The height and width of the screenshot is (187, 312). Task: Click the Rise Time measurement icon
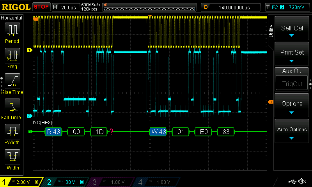point(12,82)
